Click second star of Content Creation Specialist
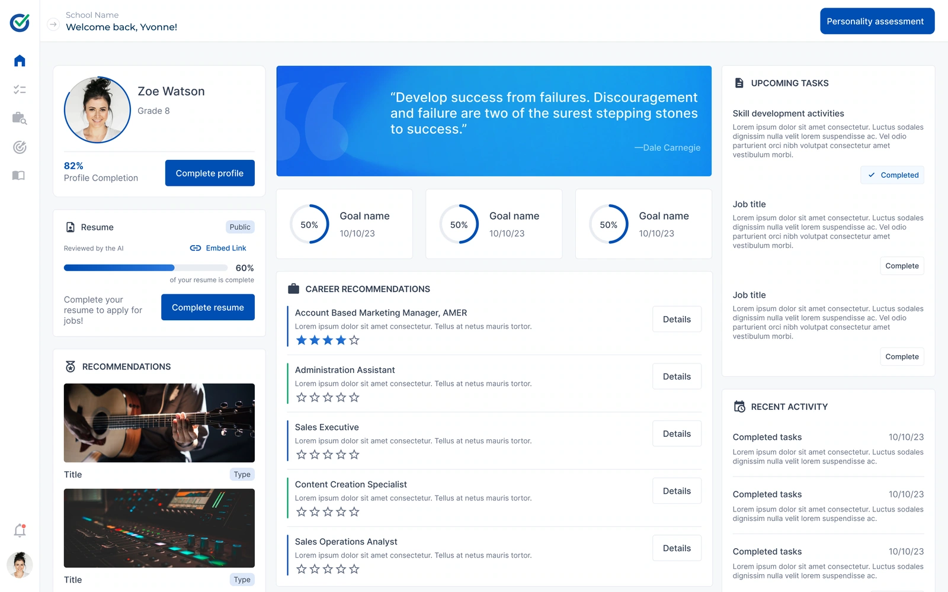Image resolution: width=948 pixels, height=592 pixels. coord(315,512)
